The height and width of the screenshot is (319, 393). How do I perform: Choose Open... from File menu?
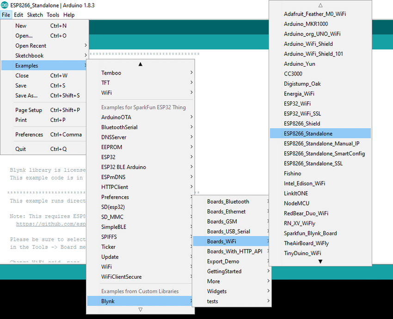coord(44,36)
